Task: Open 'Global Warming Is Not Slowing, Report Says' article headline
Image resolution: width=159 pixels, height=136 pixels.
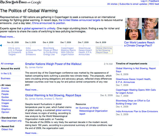Action: pos(53,95)
